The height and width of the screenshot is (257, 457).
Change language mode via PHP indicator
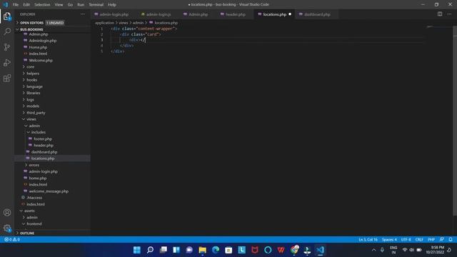click(x=431, y=239)
